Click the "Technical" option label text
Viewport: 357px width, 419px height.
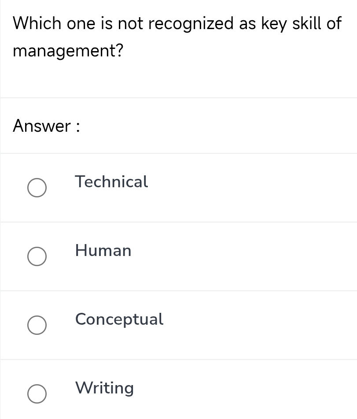pyautogui.click(x=111, y=182)
